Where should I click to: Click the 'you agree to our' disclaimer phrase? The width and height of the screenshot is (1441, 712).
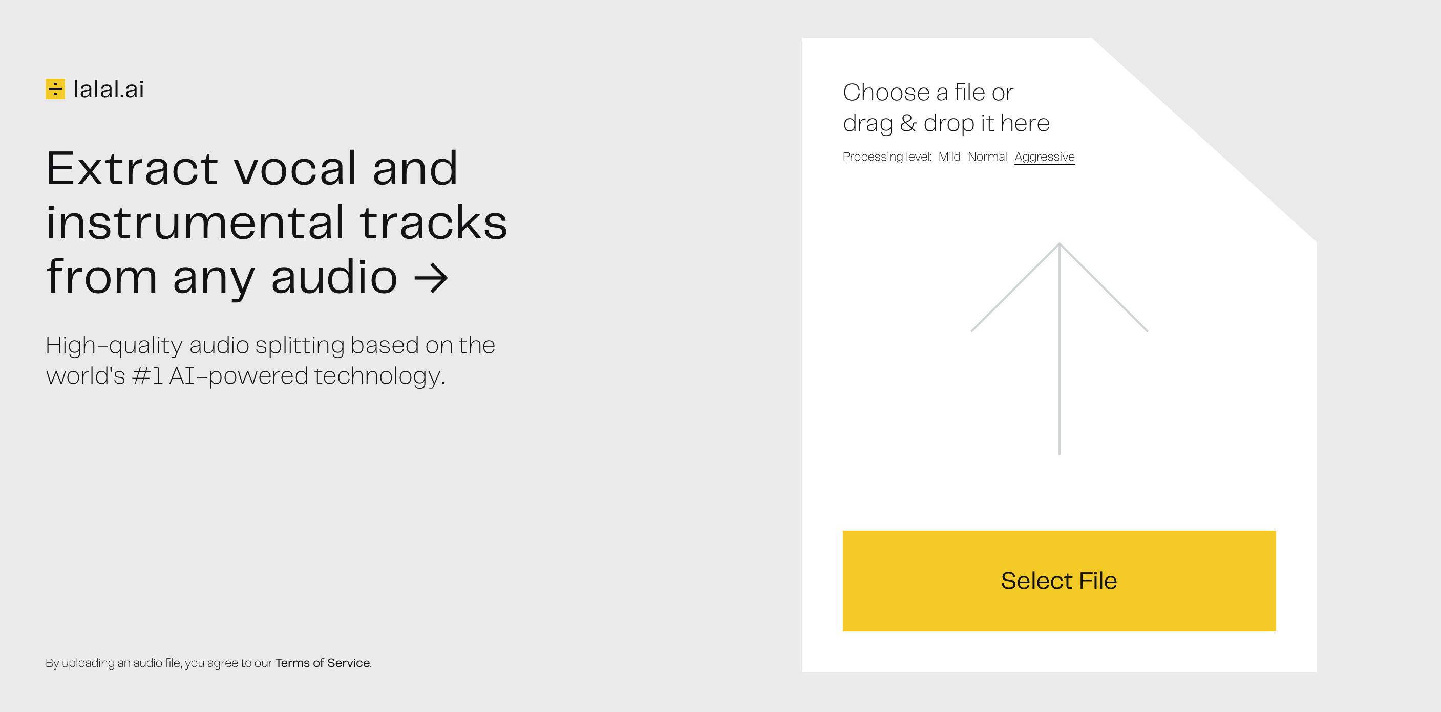[x=228, y=663]
